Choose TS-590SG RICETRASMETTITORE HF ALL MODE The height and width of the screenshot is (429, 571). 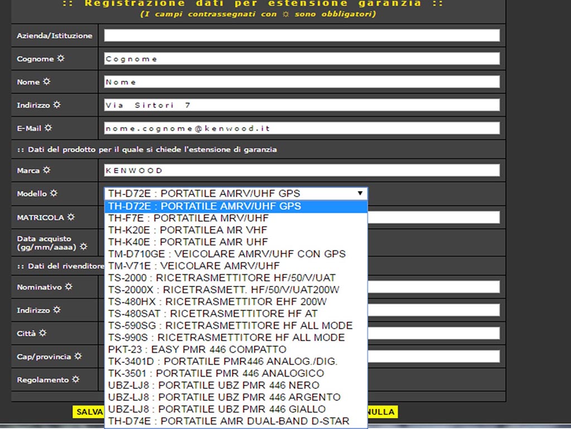coord(230,325)
